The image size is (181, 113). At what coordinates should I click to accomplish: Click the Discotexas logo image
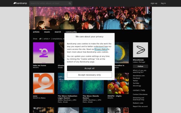coord(140,50)
